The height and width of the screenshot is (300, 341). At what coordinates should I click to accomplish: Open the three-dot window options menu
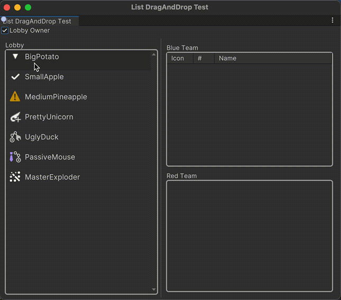[333, 21]
